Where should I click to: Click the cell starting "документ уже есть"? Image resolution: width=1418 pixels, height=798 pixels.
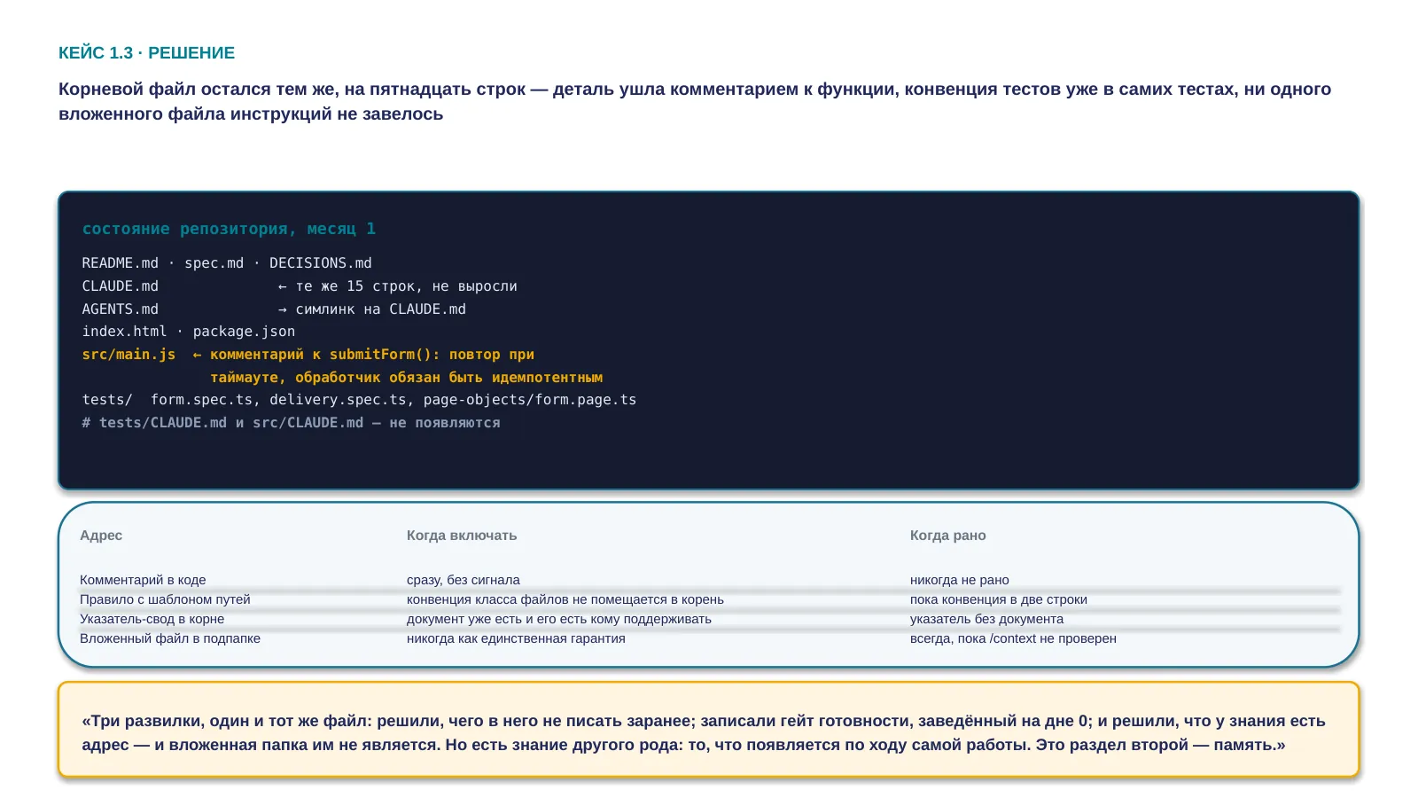tap(559, 619)
